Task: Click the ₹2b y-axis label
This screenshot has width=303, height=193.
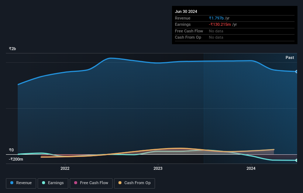Action: tap(13, 49)
